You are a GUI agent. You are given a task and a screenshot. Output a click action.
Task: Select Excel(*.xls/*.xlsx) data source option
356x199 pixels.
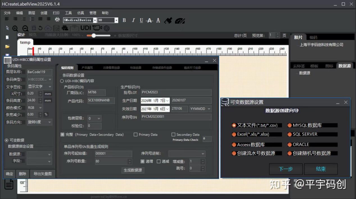[x=234, y=134]
